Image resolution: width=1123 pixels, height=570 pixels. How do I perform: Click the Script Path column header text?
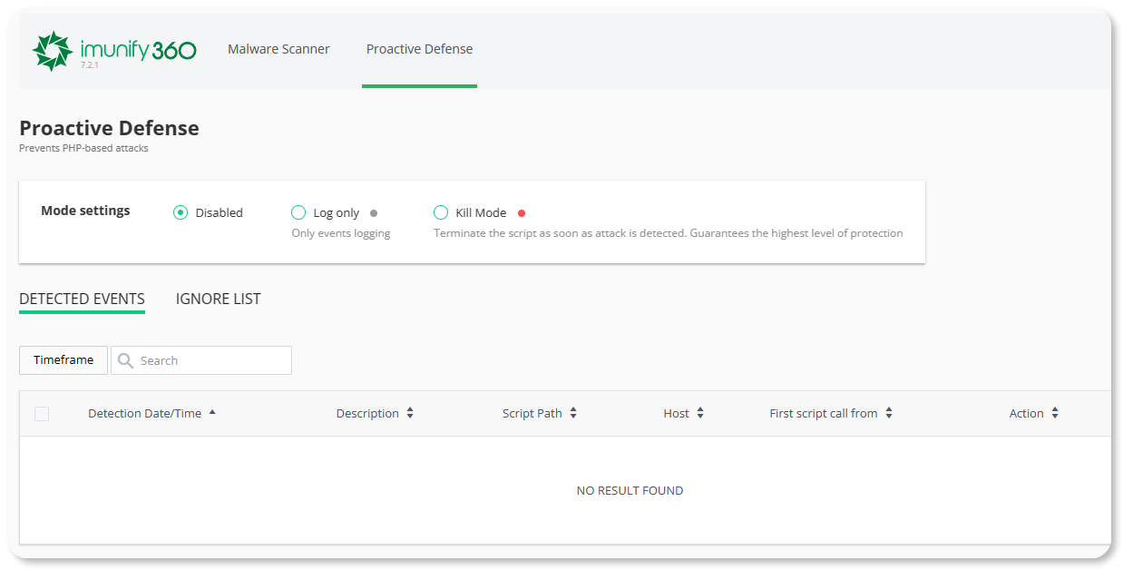pos(532,413)
